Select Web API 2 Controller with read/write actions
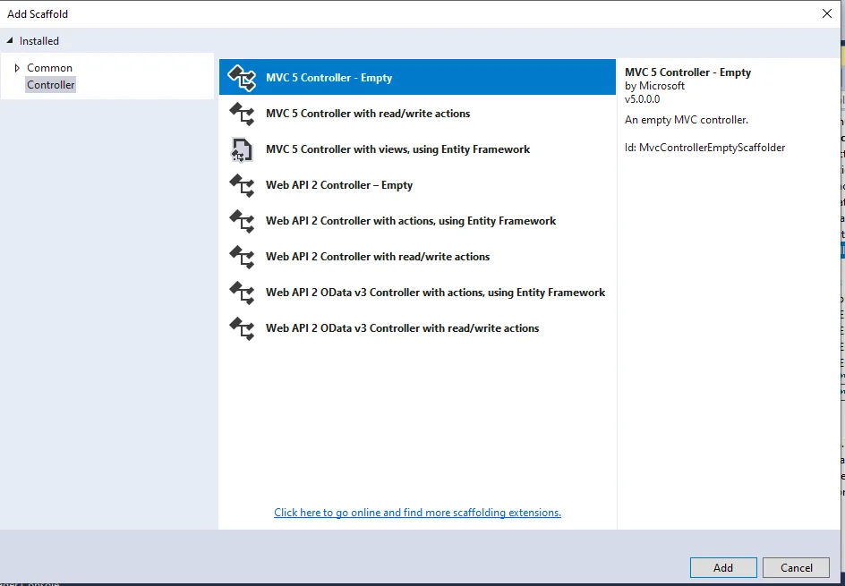 (377, 257)
